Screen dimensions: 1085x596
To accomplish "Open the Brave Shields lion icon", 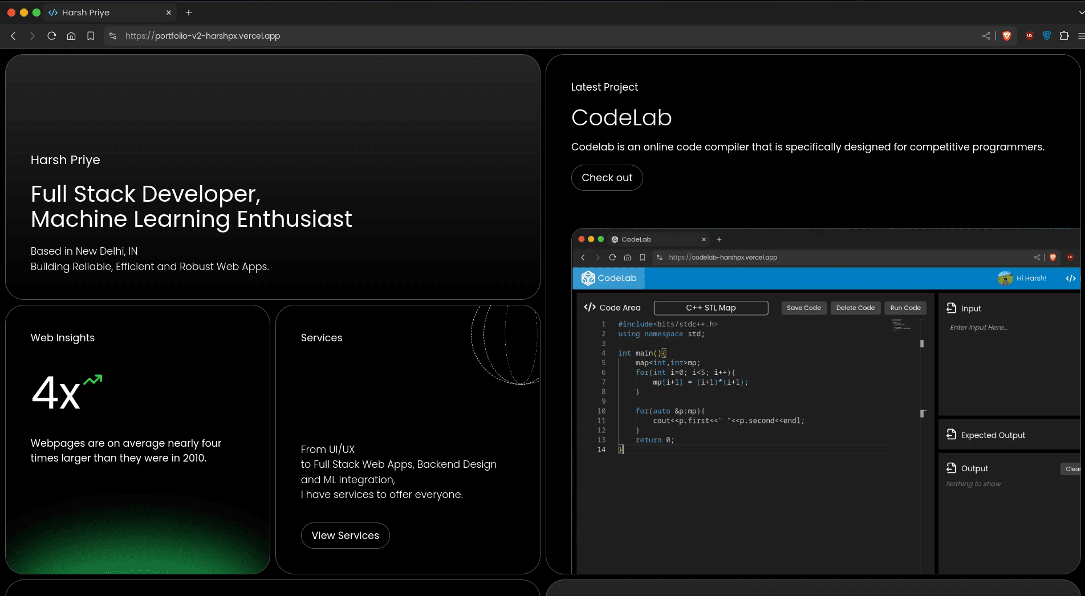I will pos(1007,36).
